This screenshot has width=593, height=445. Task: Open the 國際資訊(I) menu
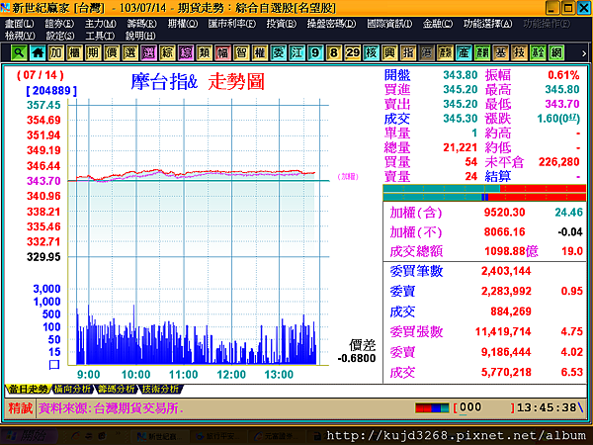(x=389, y=24)
